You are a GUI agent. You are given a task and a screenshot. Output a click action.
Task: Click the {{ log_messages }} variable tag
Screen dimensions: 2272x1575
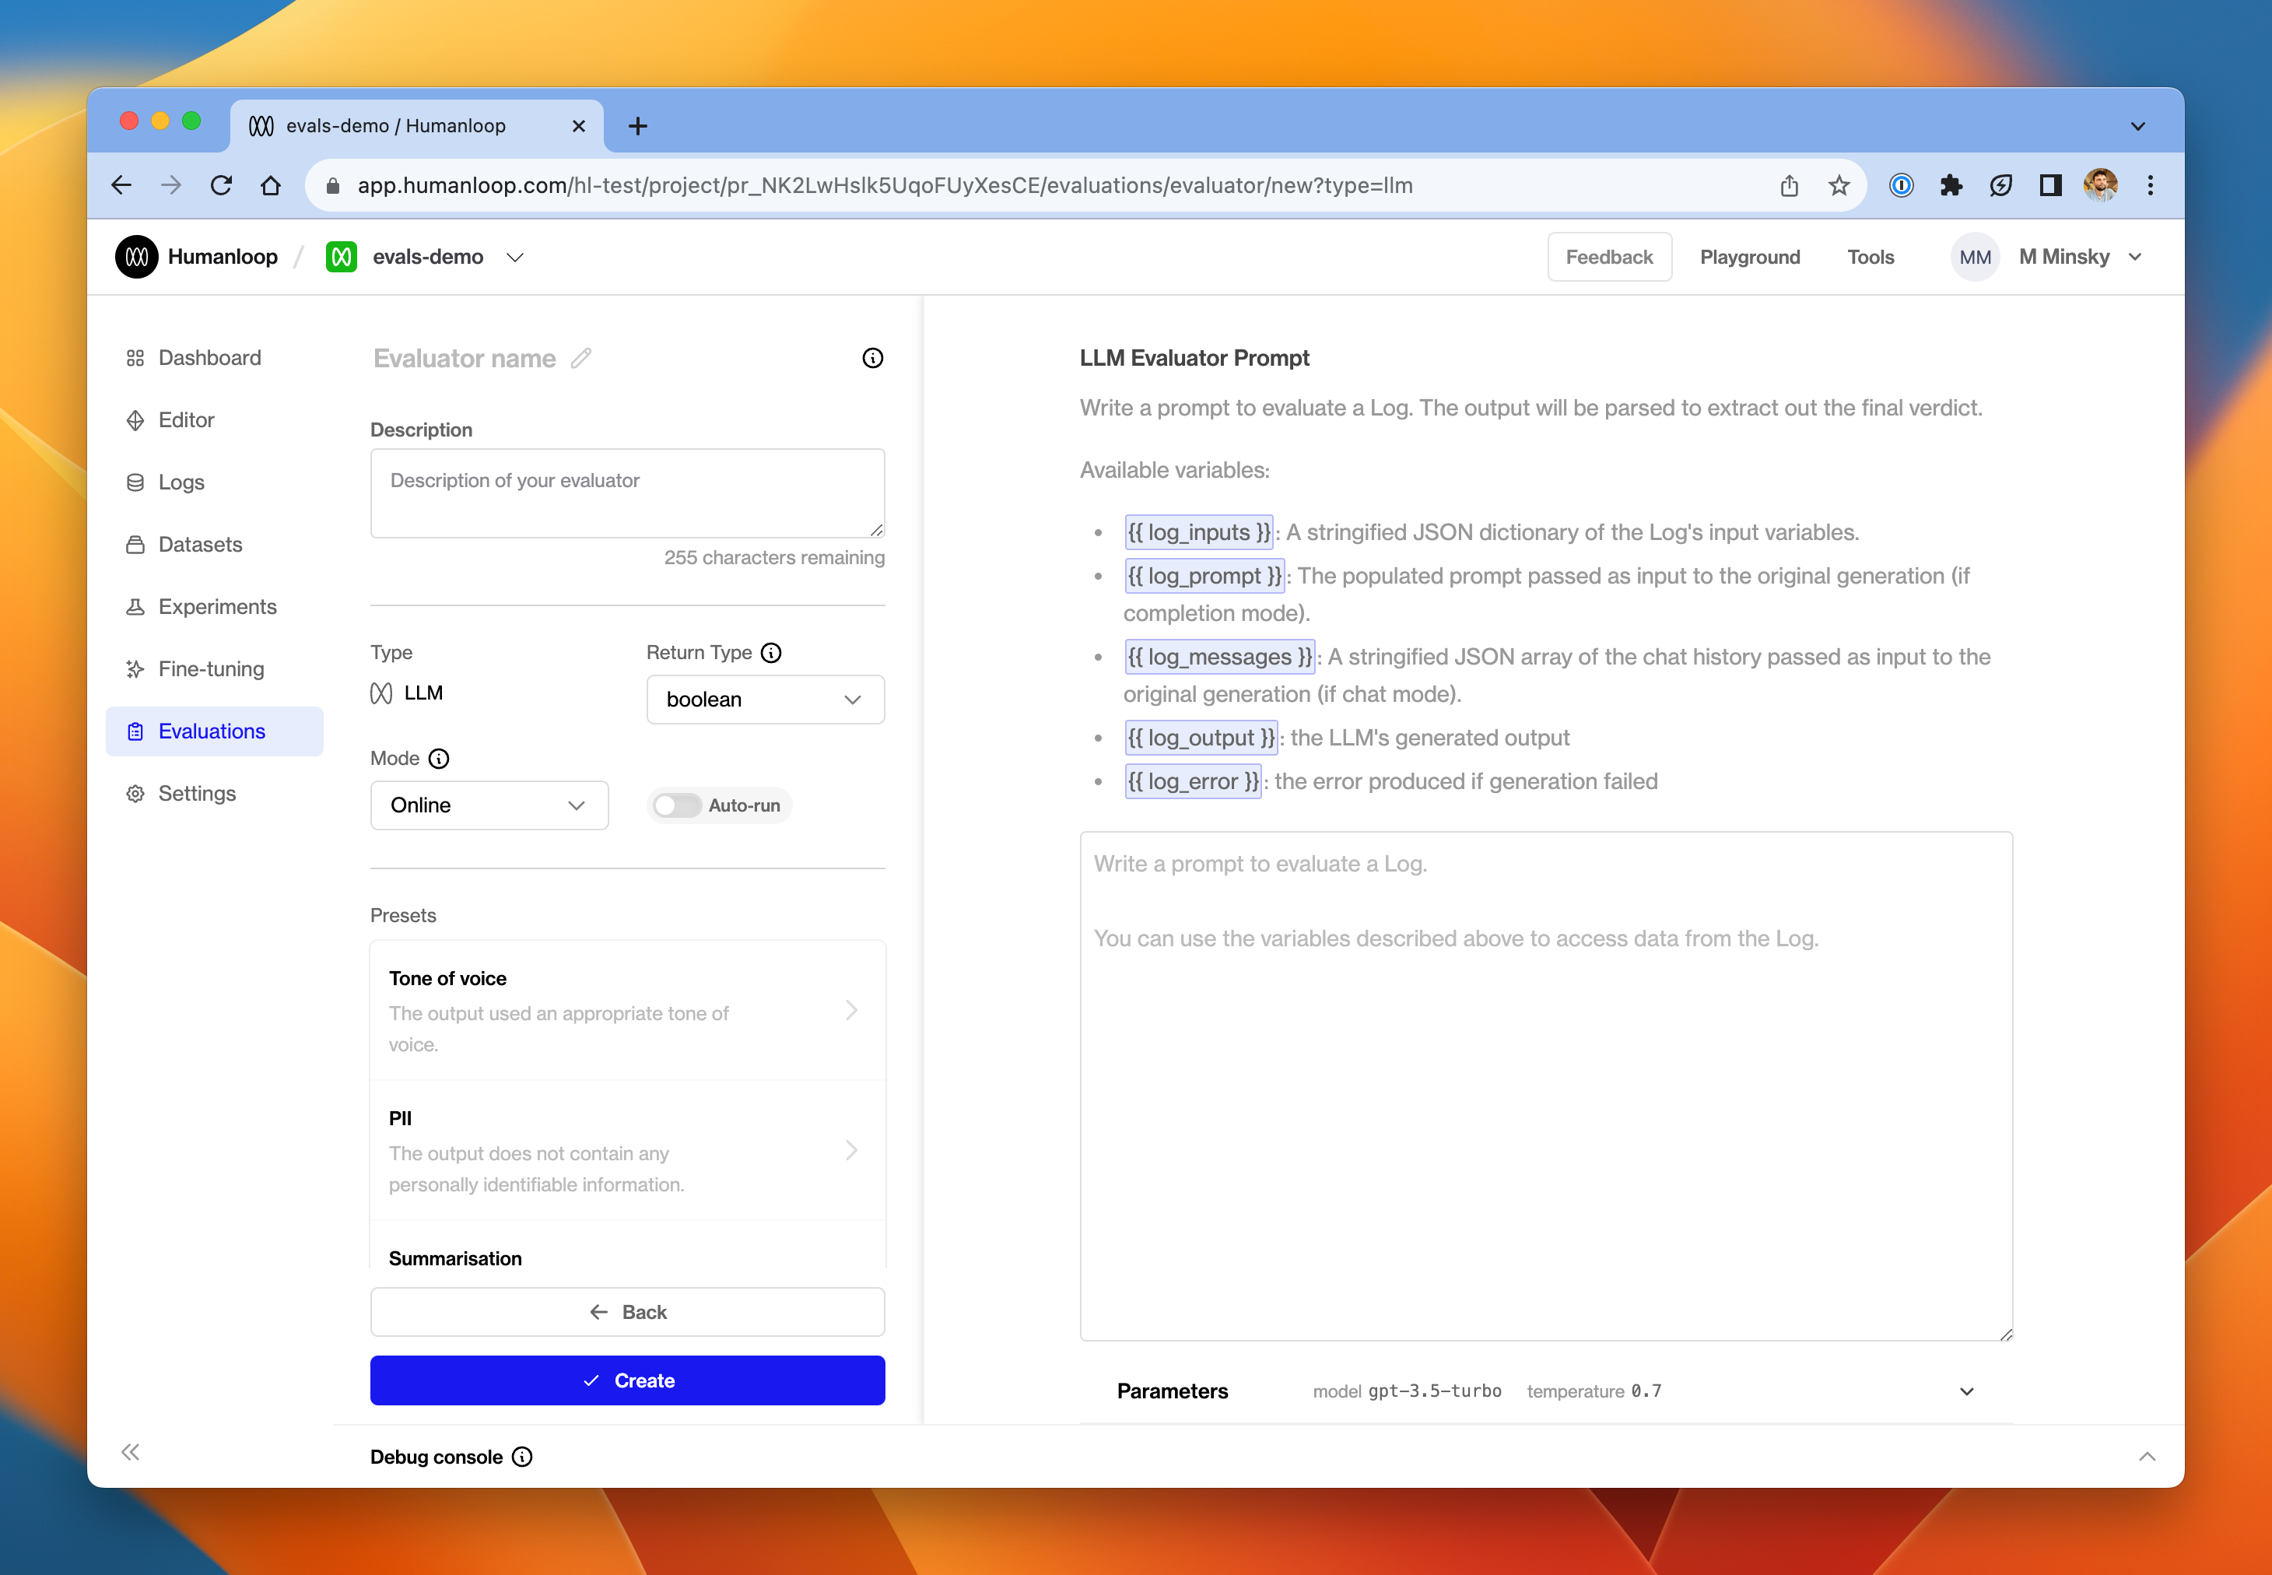coord(1219,658)
